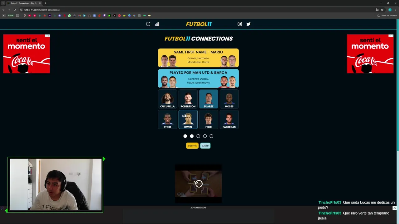Viewport: 399px width, 224px height.
Task: Click the Played for Man Utd & Barca banner
Action: 198,78
